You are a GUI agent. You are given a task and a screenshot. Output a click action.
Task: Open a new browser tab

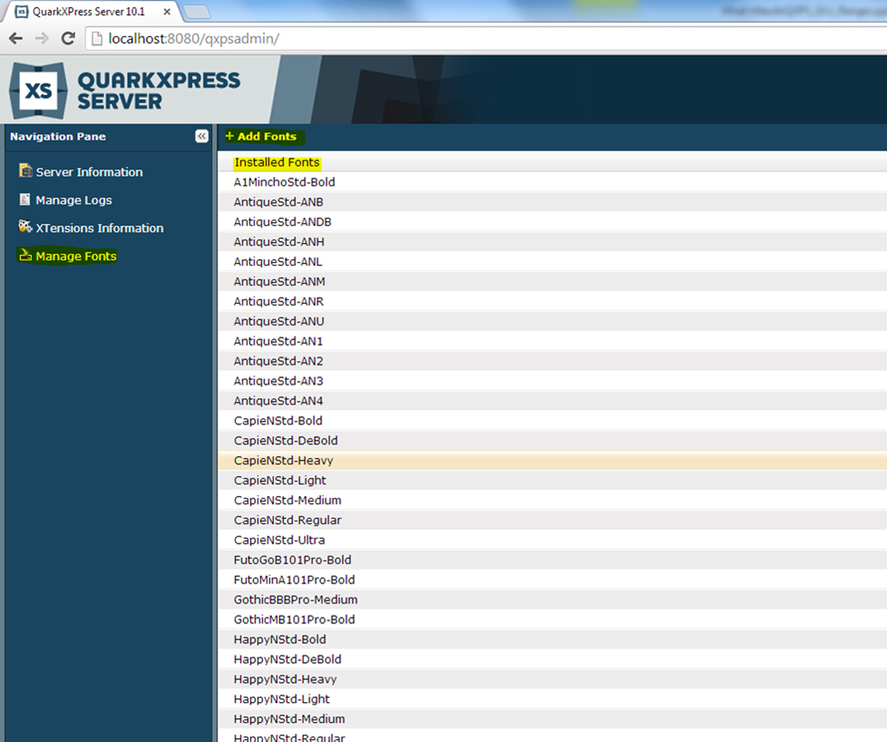[197, 11]
